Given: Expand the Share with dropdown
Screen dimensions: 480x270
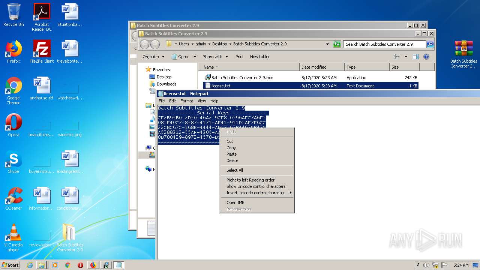Looking at the screenshot, I should click(215, 57).
